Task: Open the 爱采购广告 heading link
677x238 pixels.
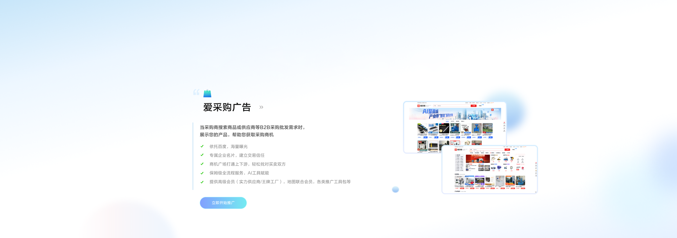Action: [x=227, y=107]
